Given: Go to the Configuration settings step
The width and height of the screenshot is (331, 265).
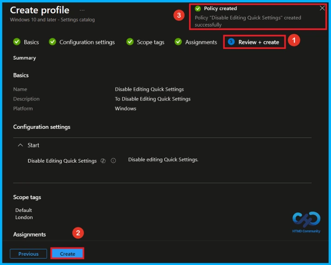Looking at the screenshot, I should pos(87,42).
